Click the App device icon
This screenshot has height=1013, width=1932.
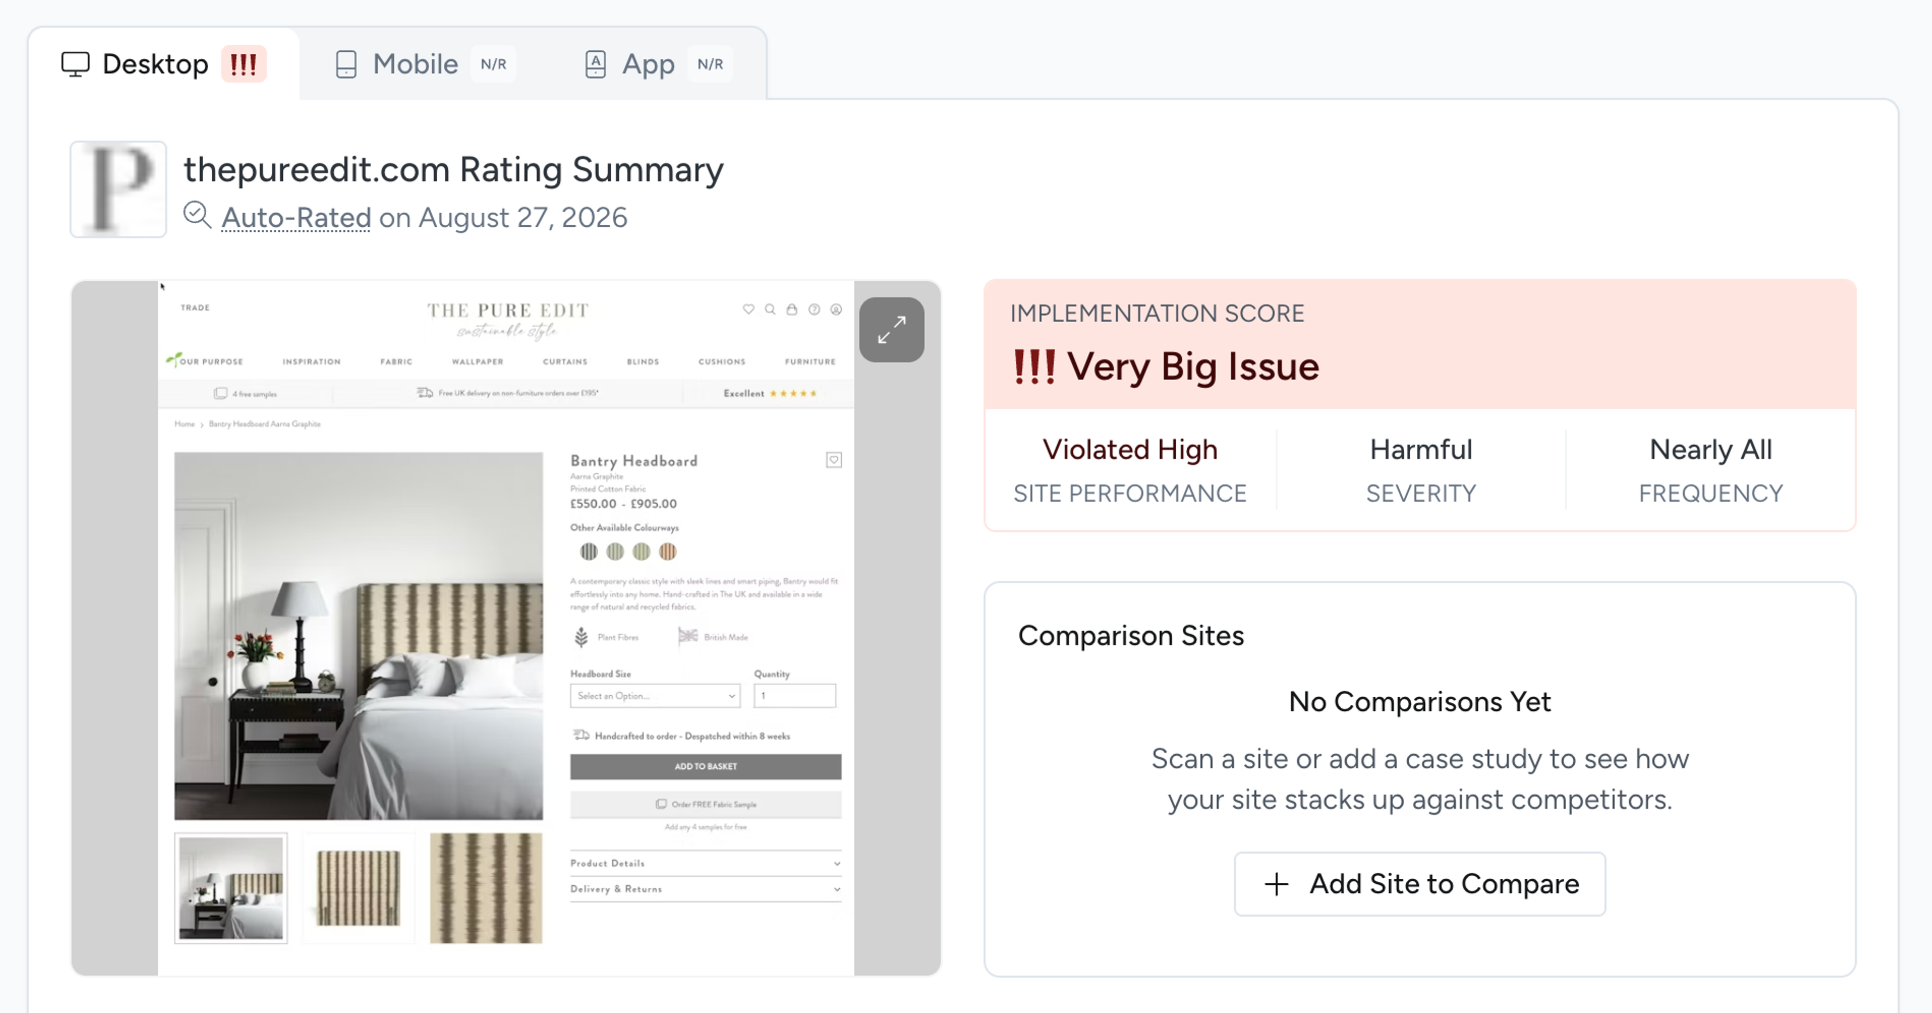(596, 64)
